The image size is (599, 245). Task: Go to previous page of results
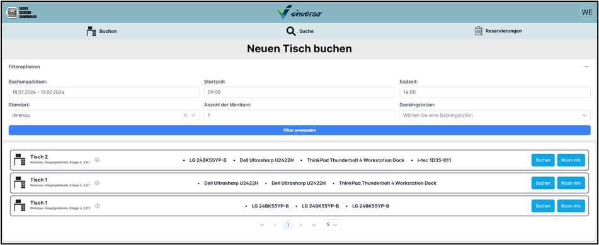[275, 225]
